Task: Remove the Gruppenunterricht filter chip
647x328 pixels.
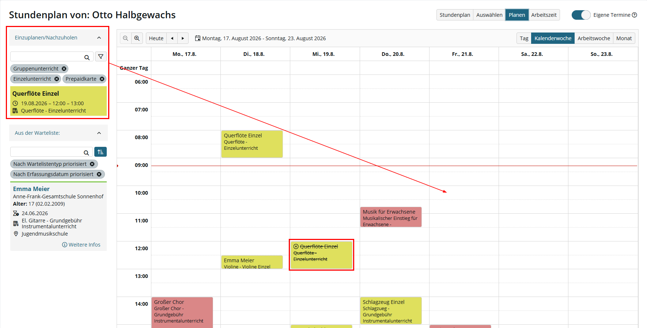Action: pyautogui.click(x=64, y=69)
